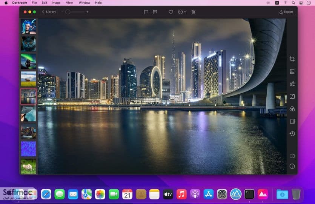Viewport: 315px width, 204px height.
Task: Select the Crop tool in right sidebar
Action: click(x=292, y=59)
